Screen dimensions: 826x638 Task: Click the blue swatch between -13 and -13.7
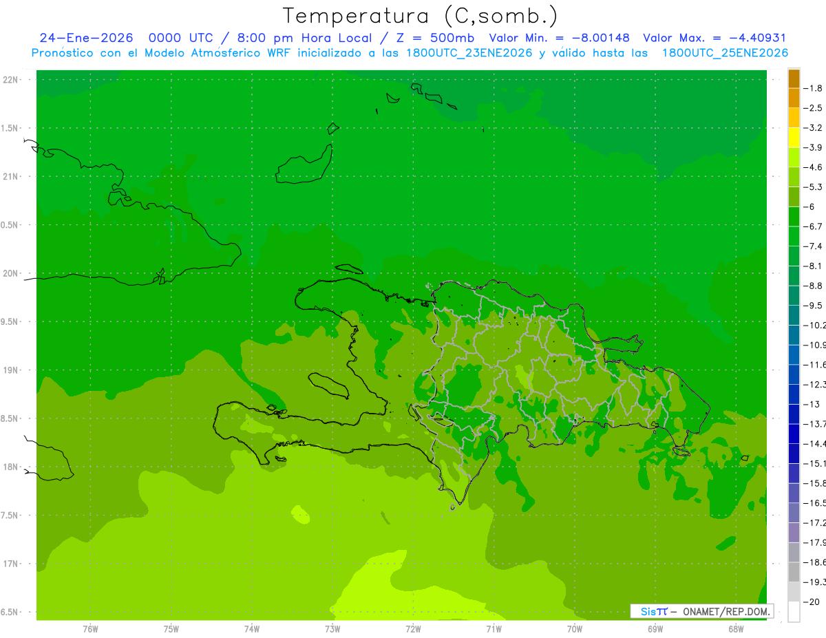pyautogui.click(x=794, y=414)
